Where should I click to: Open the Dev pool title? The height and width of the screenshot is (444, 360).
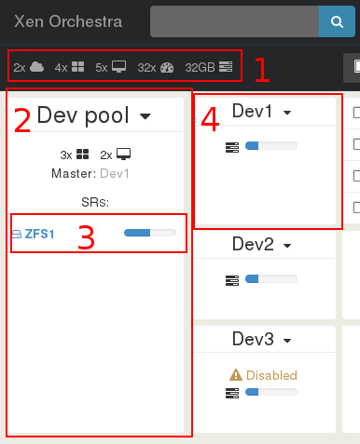83,115
